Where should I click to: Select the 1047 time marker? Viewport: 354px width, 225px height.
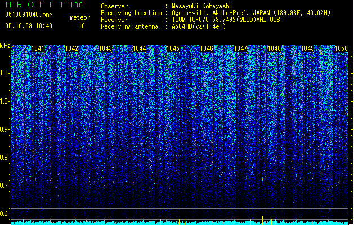coord(241,48)
